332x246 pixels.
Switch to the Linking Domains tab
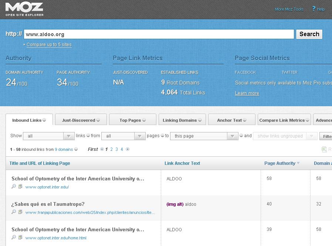pyautogui.click(x=182, y=120)
